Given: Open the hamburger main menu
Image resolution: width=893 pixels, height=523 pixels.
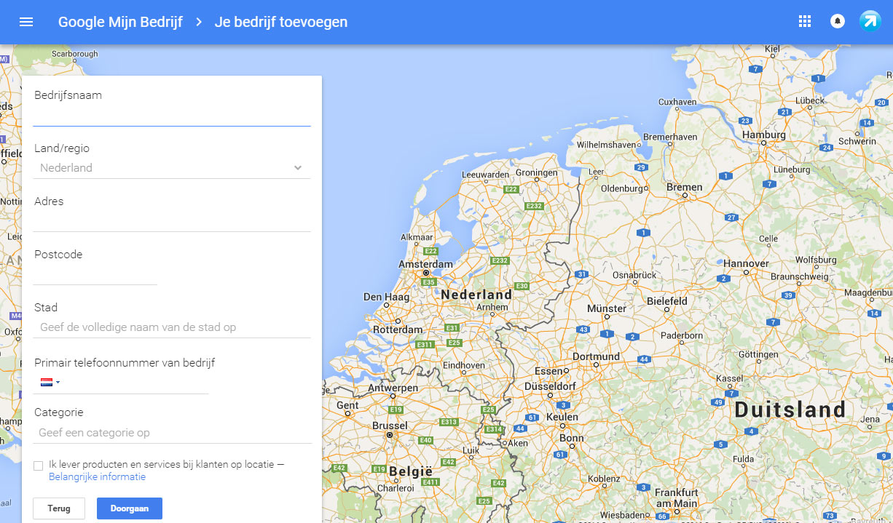Looking at the screenshot, I should 26,22.
